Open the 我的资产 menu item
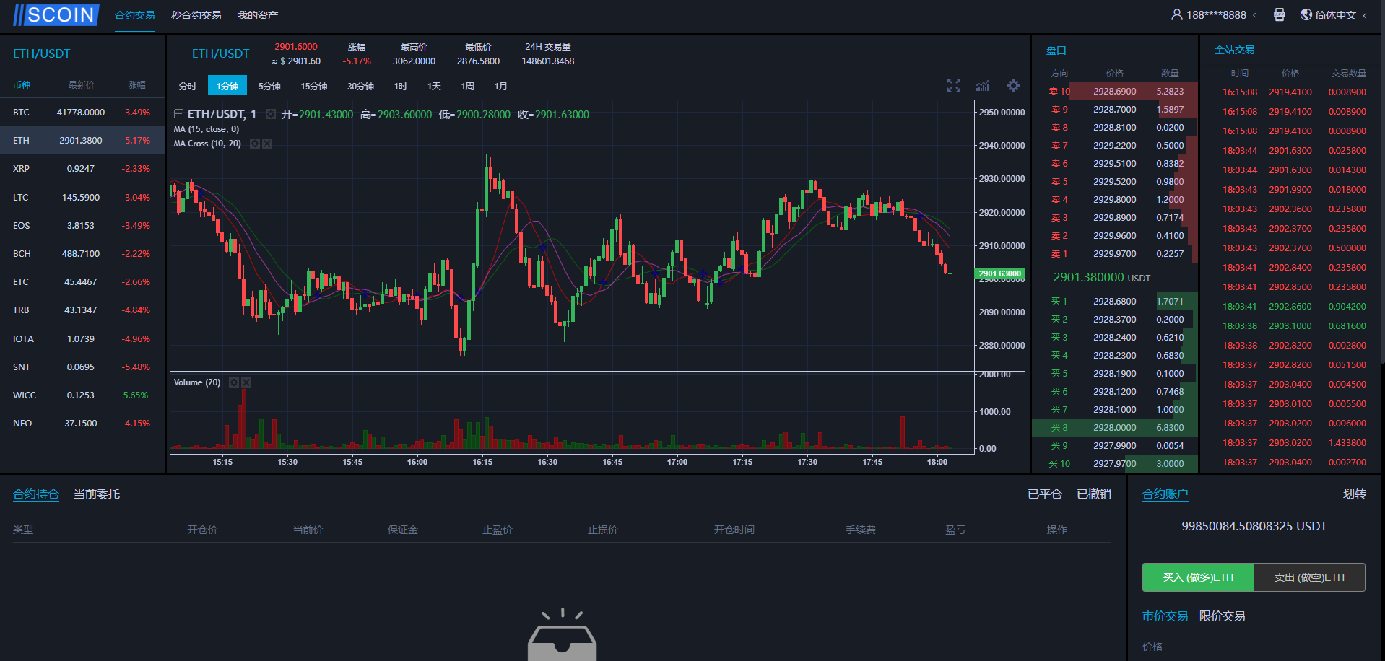 257,15
